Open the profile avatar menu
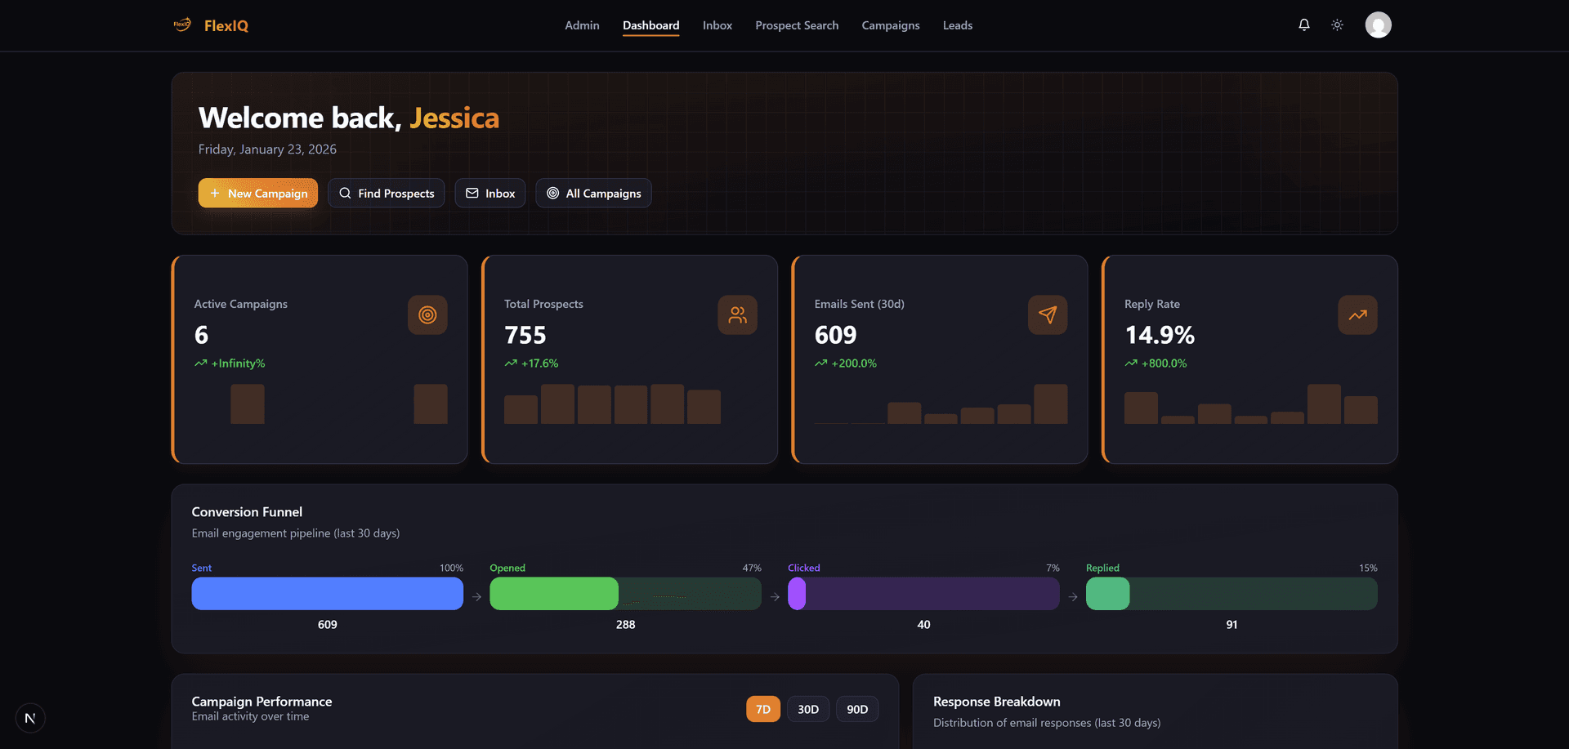1569x749 pixels. [x=1378, y=25]
